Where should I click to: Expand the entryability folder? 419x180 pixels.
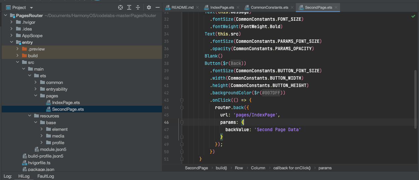point(36,89)
